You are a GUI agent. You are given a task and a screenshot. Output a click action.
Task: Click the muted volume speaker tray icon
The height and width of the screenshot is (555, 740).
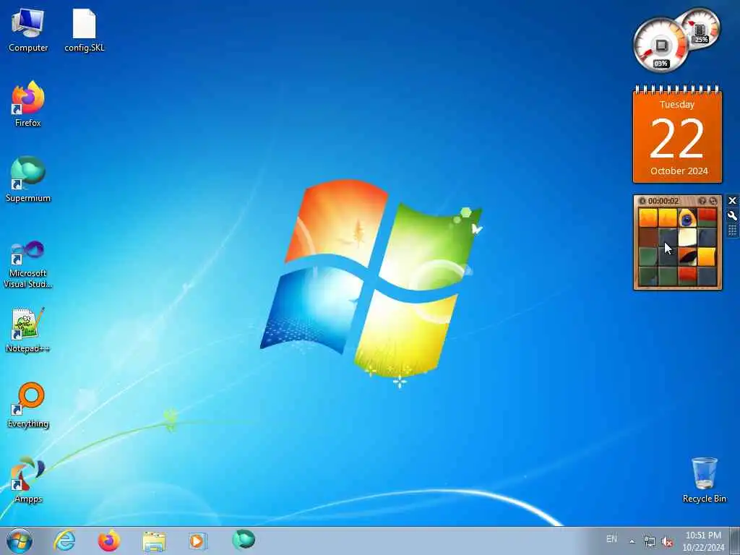click(x=667, y=542)
